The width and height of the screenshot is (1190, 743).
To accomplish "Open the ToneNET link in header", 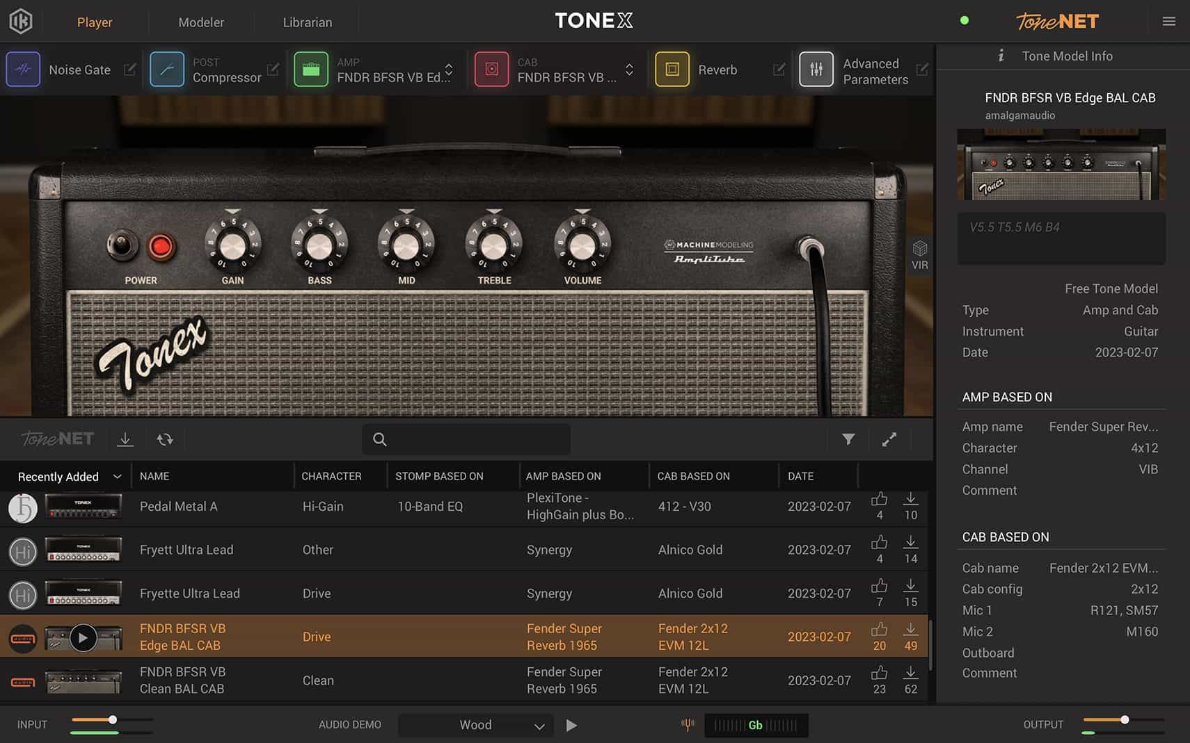I will [1057, 21].
